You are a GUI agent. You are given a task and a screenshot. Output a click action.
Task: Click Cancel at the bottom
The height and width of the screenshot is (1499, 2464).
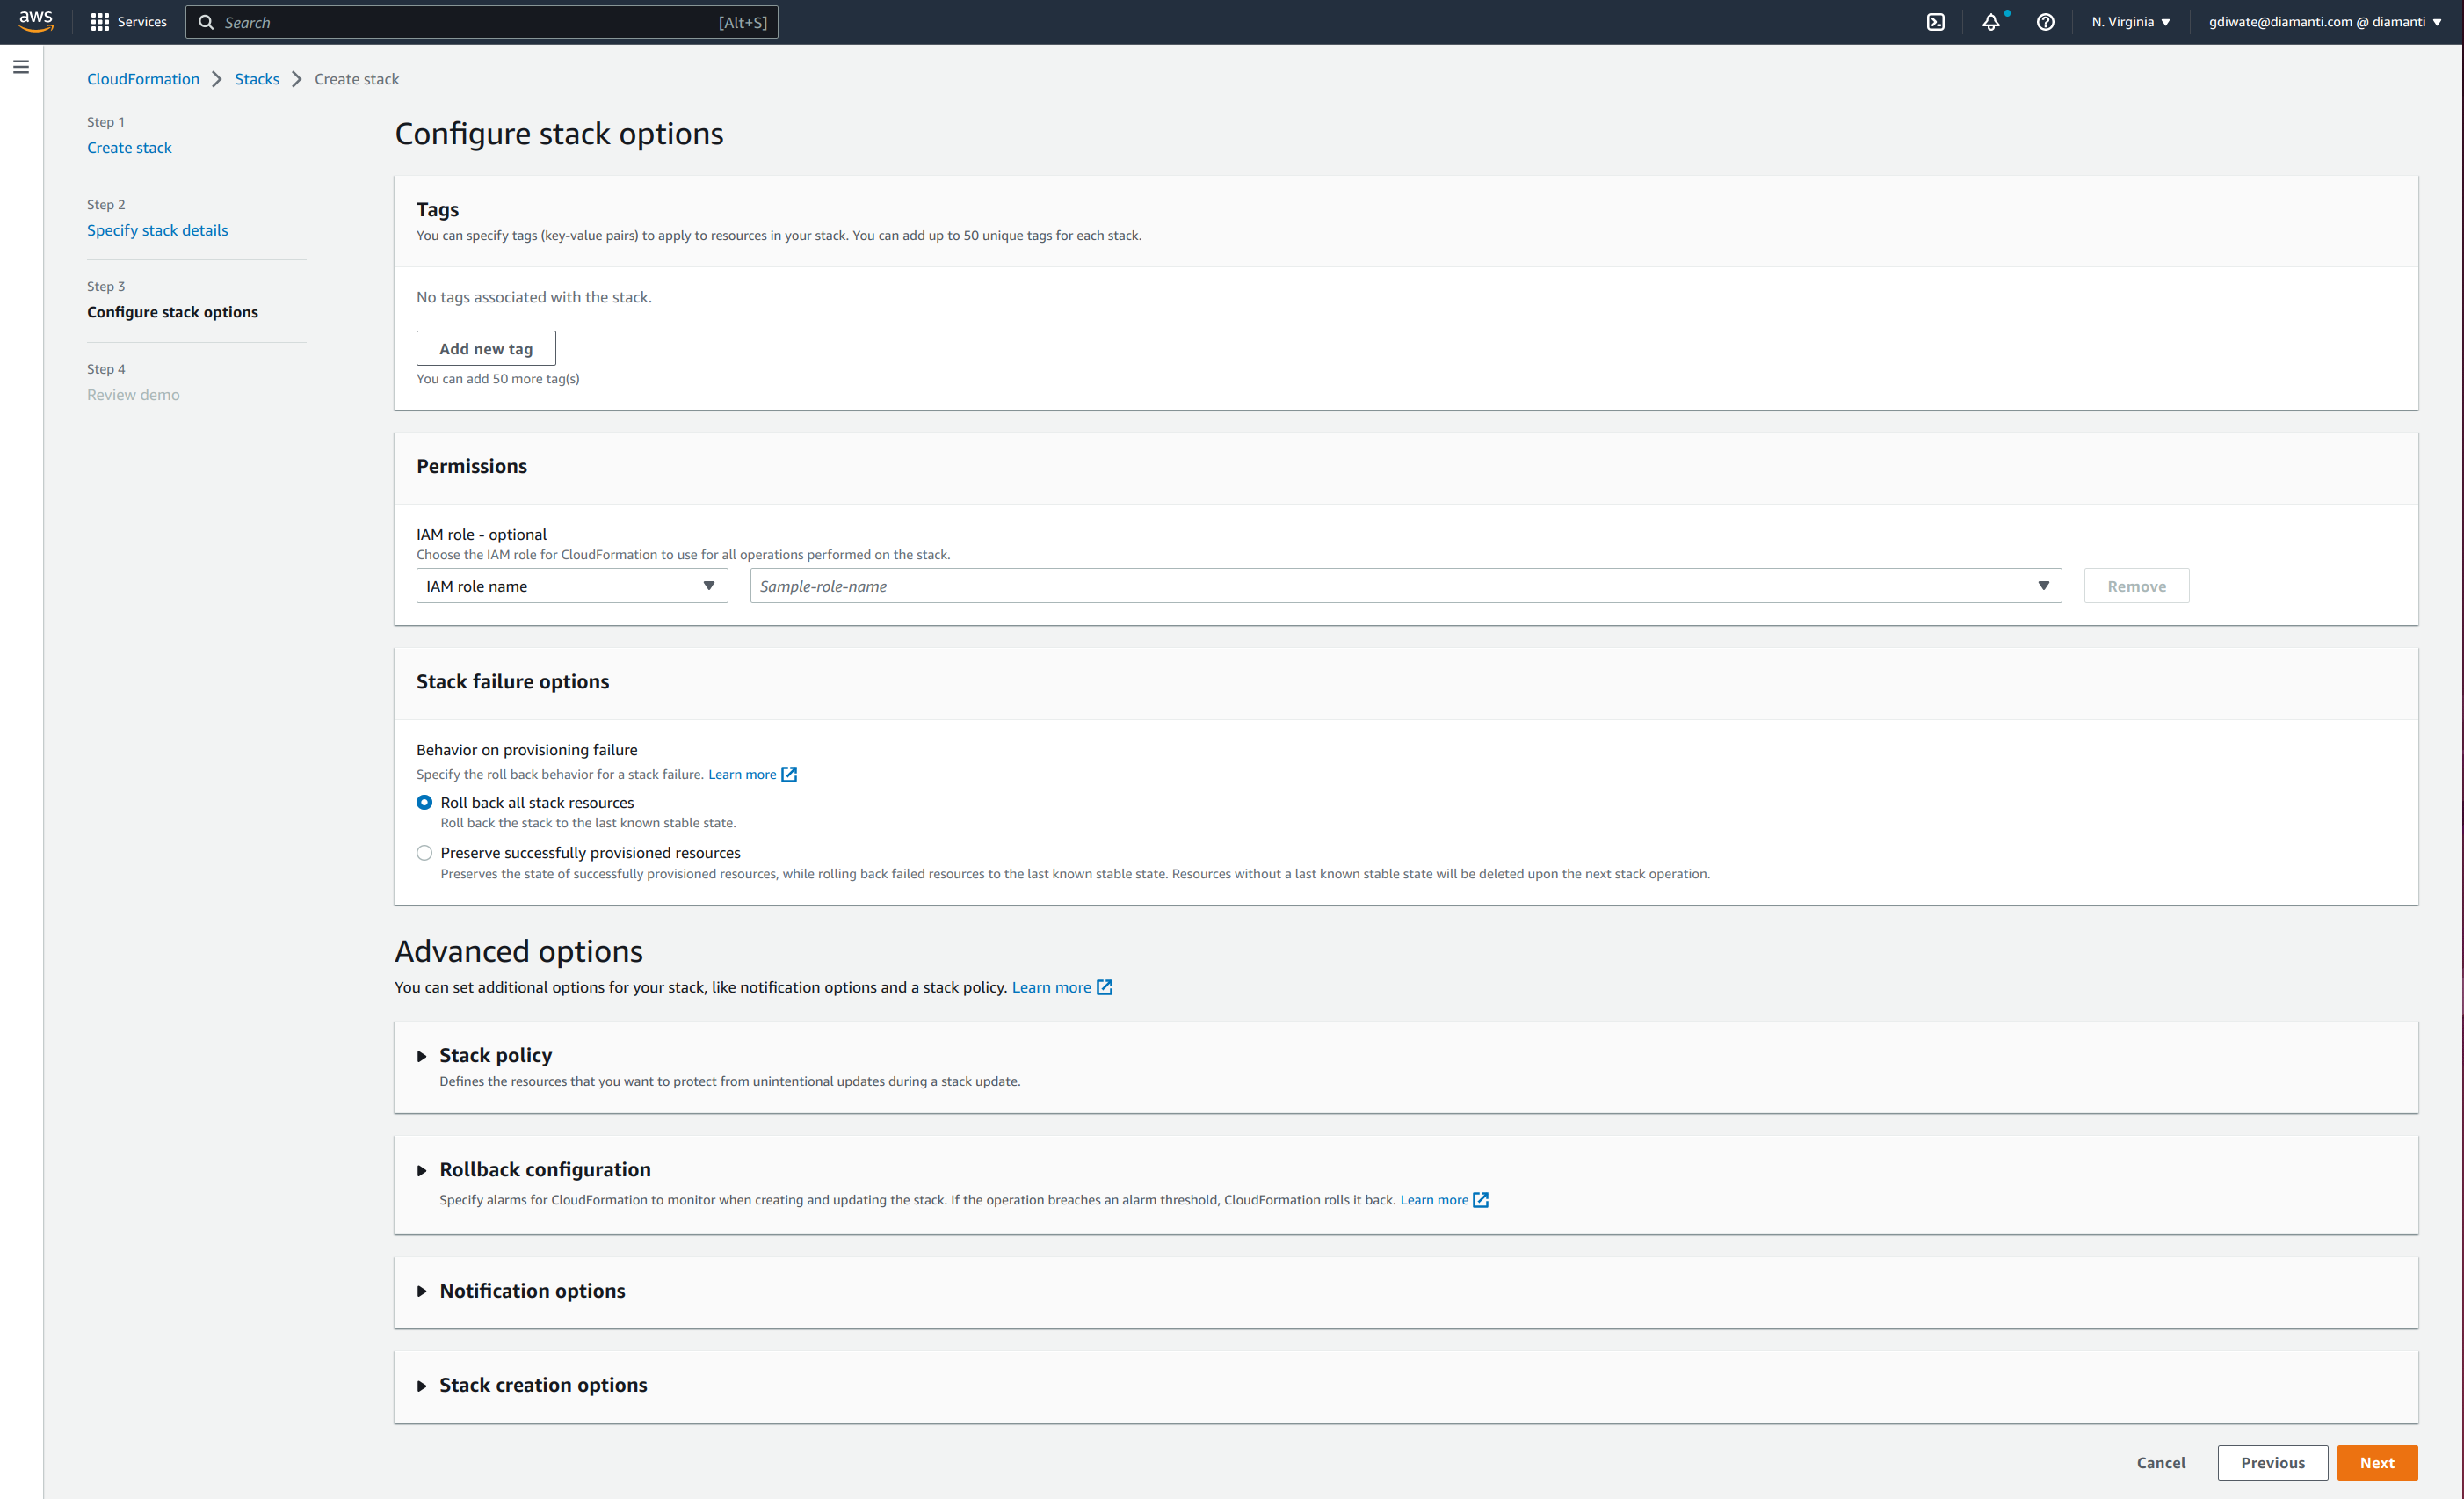(x=2161, y=1463)
